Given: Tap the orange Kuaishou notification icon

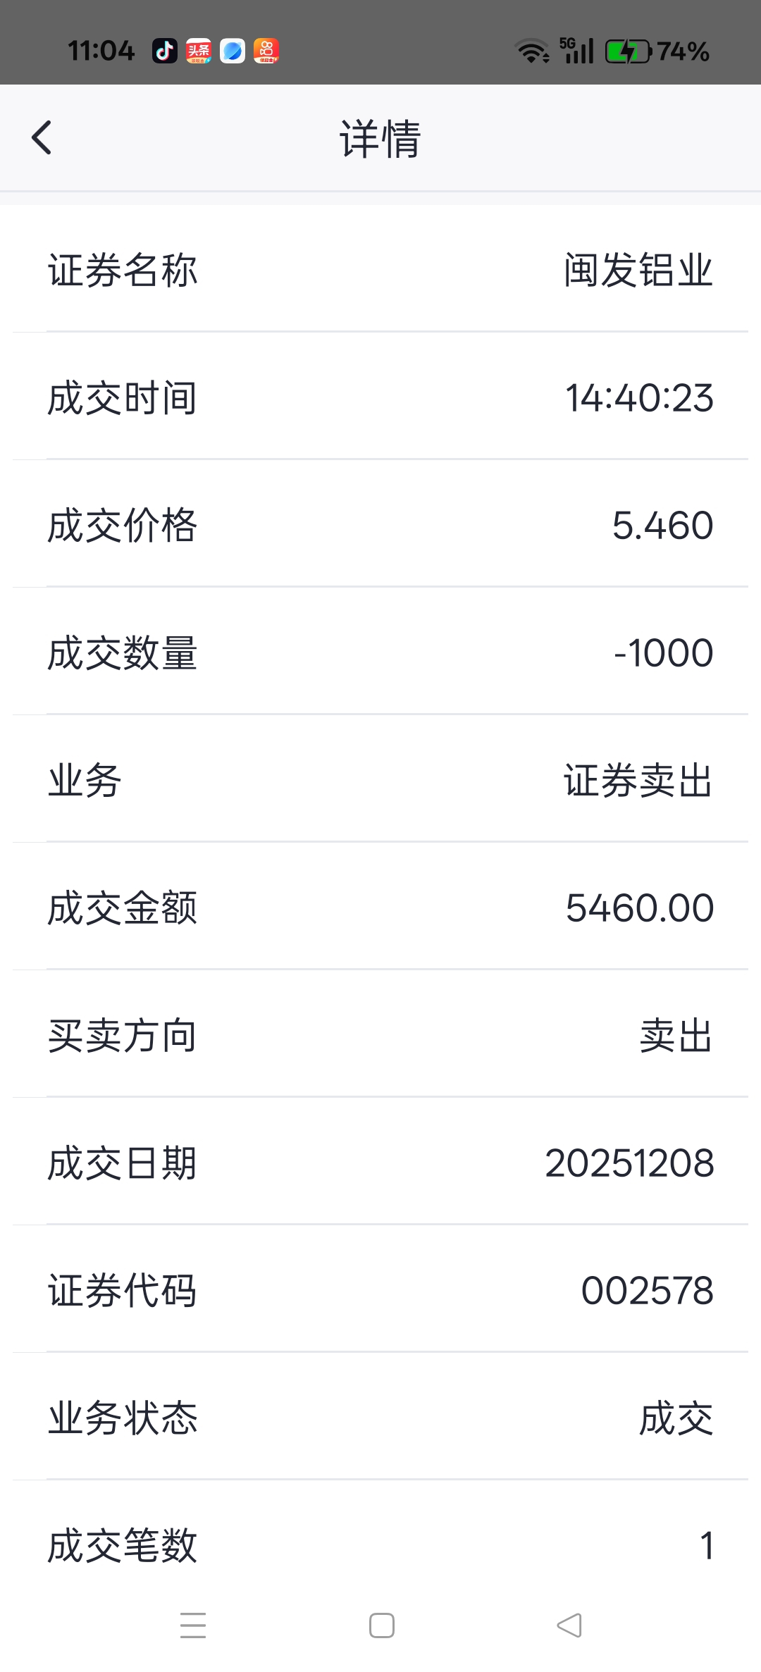Looking at the screenshot, I should point(266,51).
